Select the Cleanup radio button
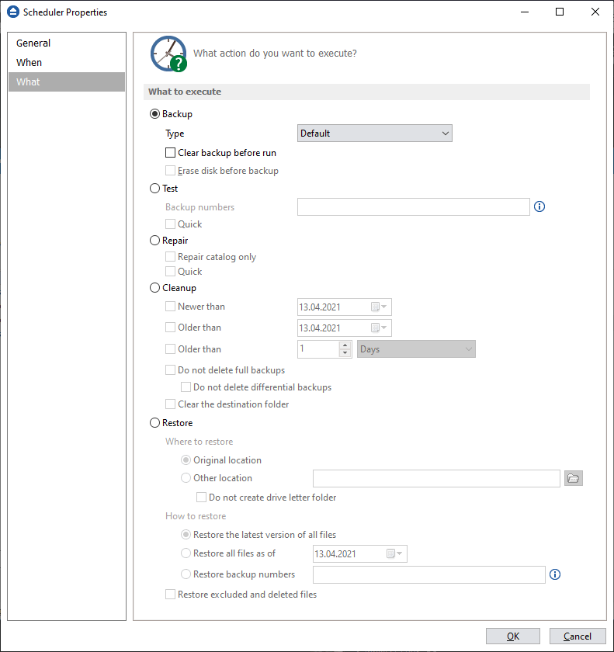This screenshot has height=652, width=614. (154, 288)
